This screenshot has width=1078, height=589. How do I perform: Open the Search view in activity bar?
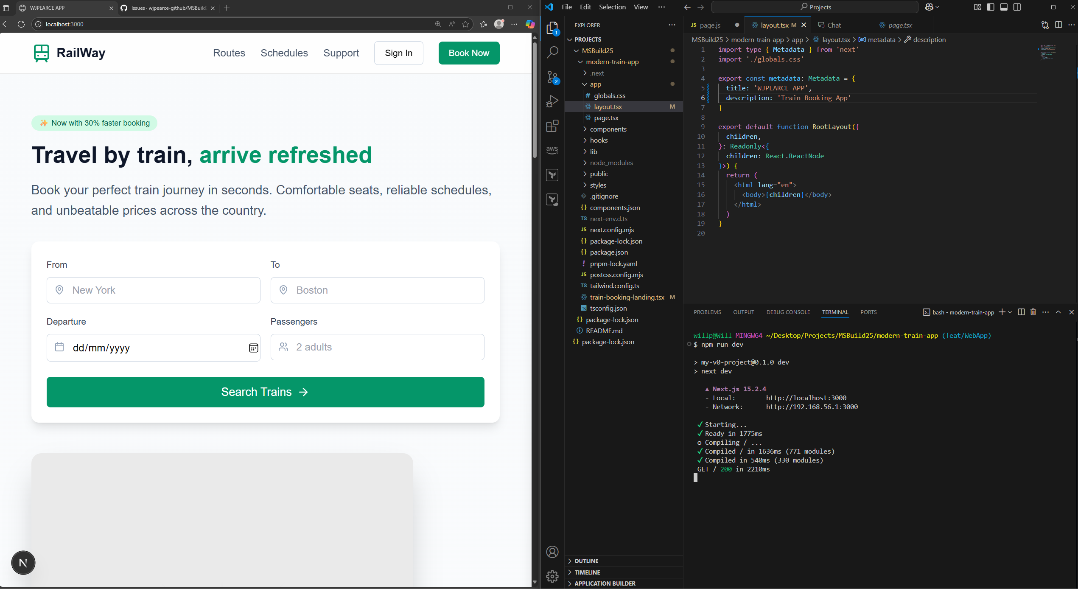[552, 52]
